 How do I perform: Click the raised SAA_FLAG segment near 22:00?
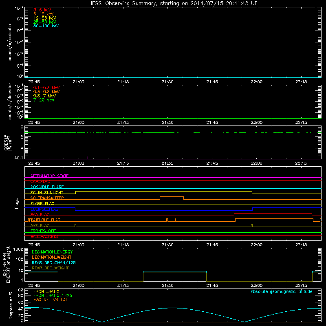[273, 213]
